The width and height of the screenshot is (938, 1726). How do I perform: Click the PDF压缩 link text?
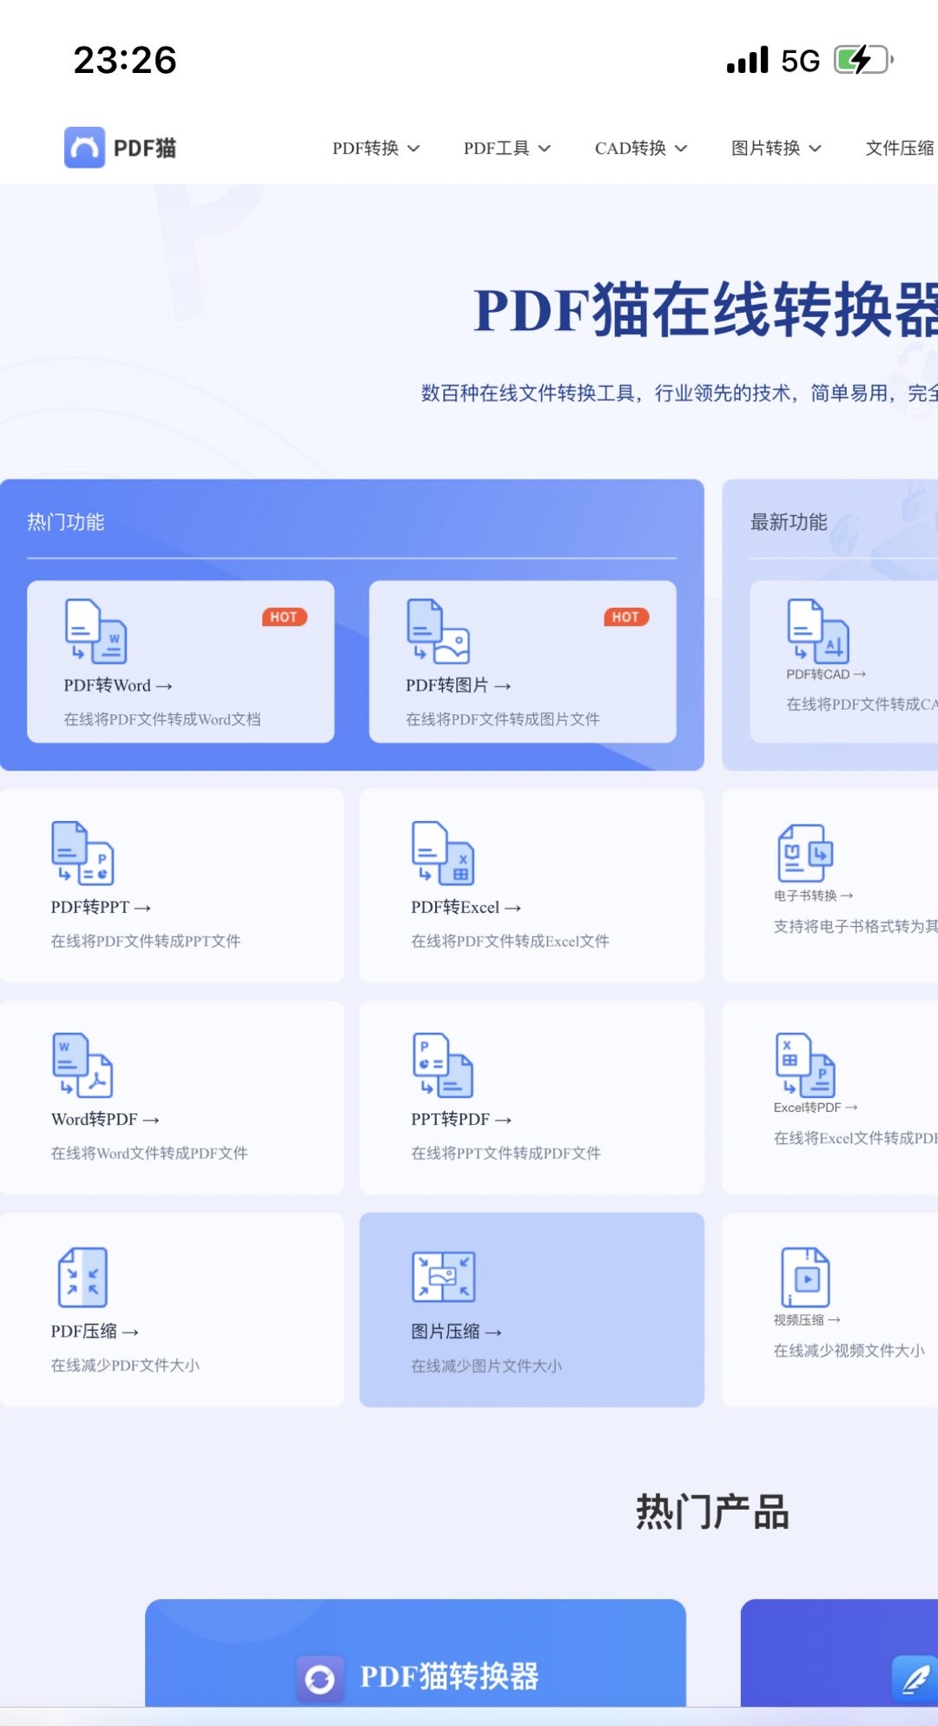[x=95, y=1331]
